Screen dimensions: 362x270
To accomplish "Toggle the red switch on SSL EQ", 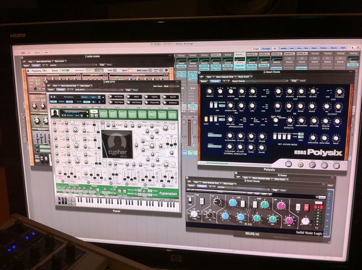I will [306, 207].
